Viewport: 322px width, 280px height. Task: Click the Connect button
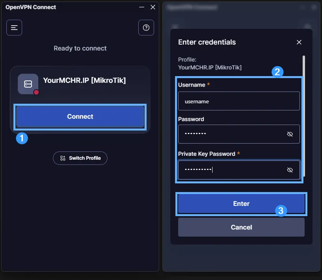[80, 116]
